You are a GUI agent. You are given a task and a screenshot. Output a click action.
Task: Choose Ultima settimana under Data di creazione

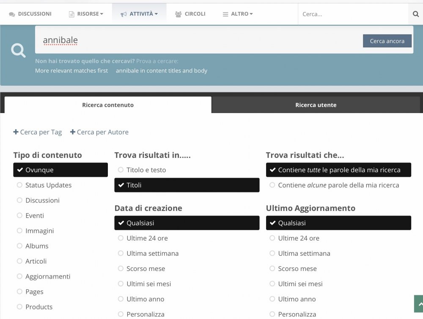121,254
